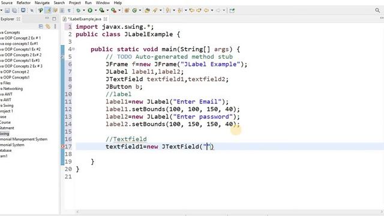Open the terminal console icon

pos(23,10)
